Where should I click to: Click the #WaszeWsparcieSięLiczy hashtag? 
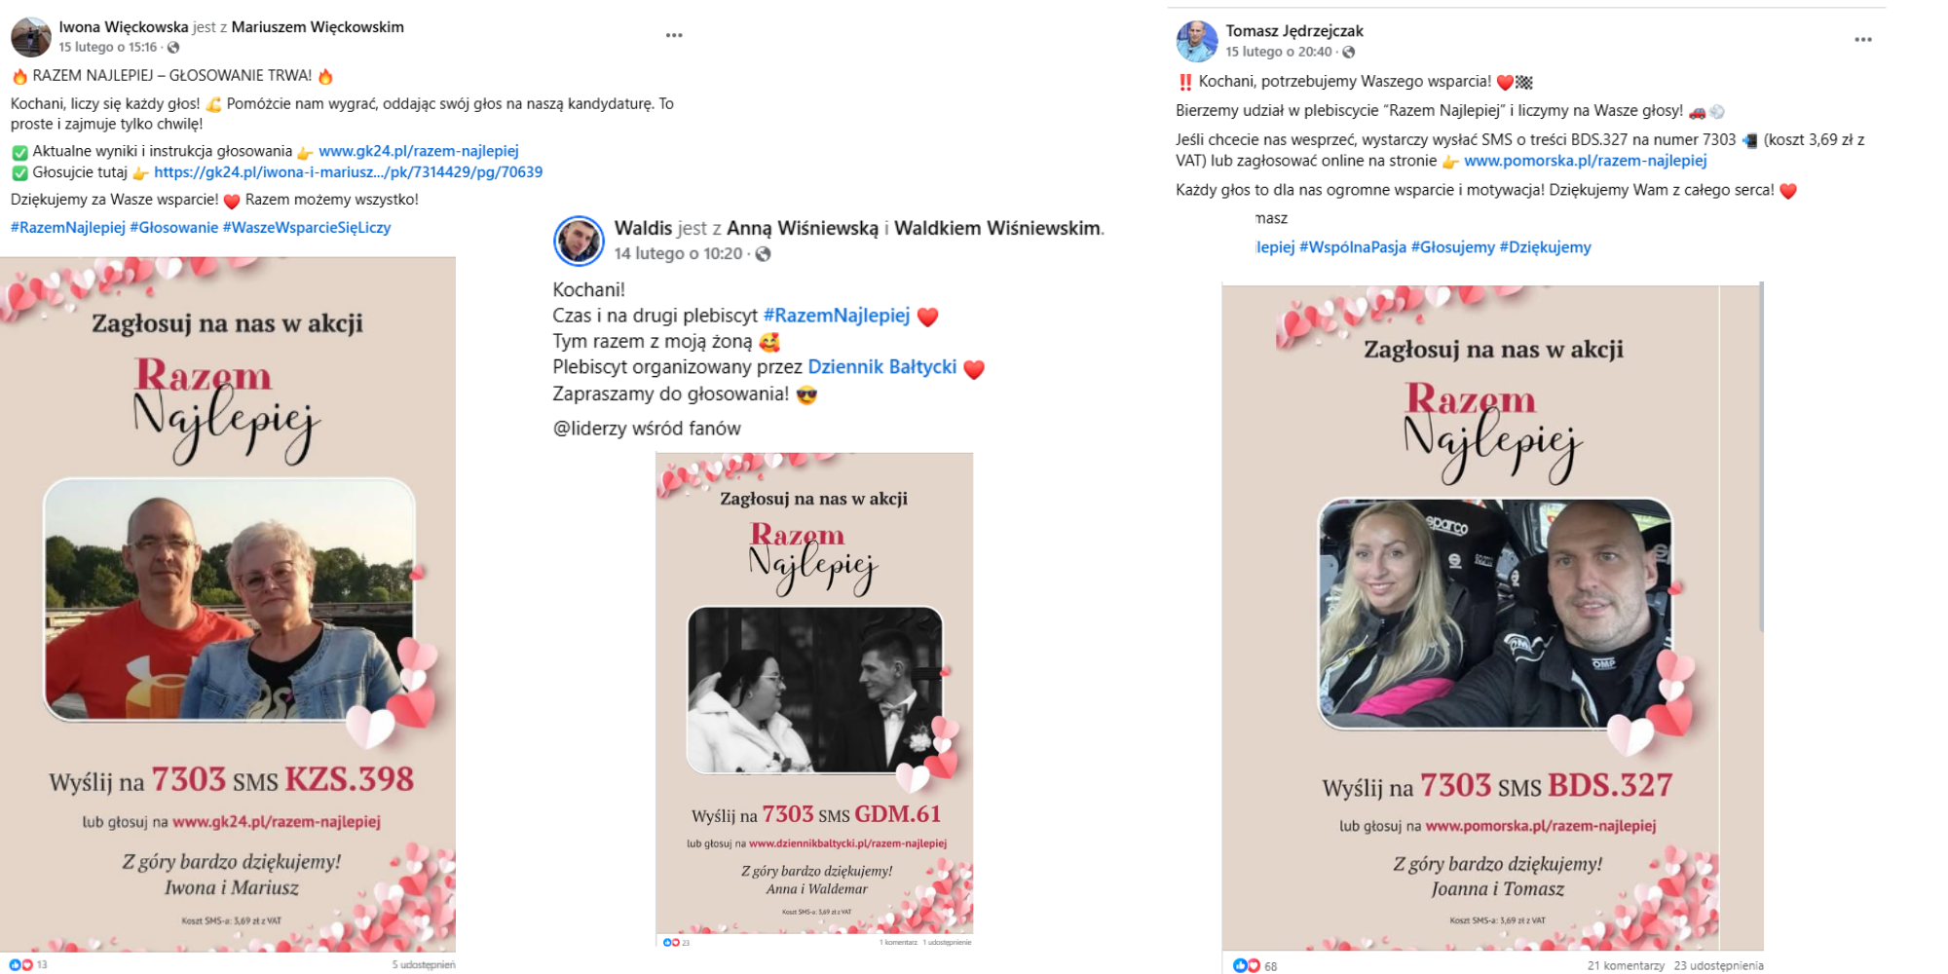tap(307, 227)
